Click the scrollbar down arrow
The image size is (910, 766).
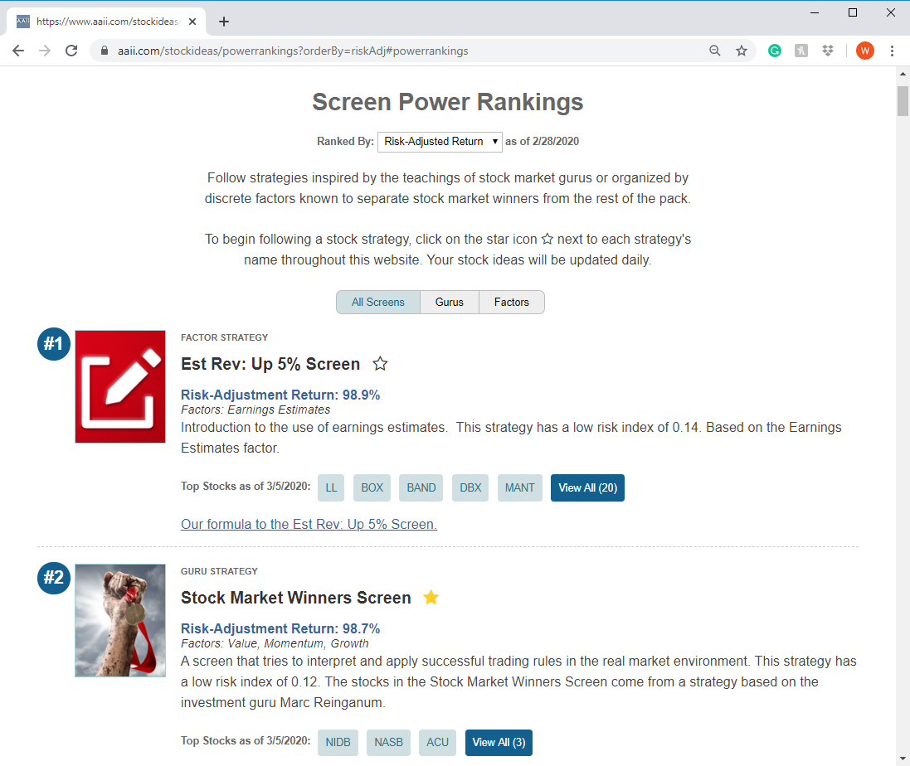point(903,759)
